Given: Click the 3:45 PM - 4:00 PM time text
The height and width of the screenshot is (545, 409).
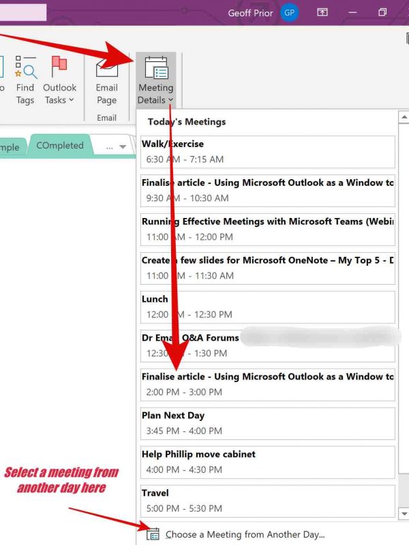Looking at the screenshot, I should pos(184,431).
